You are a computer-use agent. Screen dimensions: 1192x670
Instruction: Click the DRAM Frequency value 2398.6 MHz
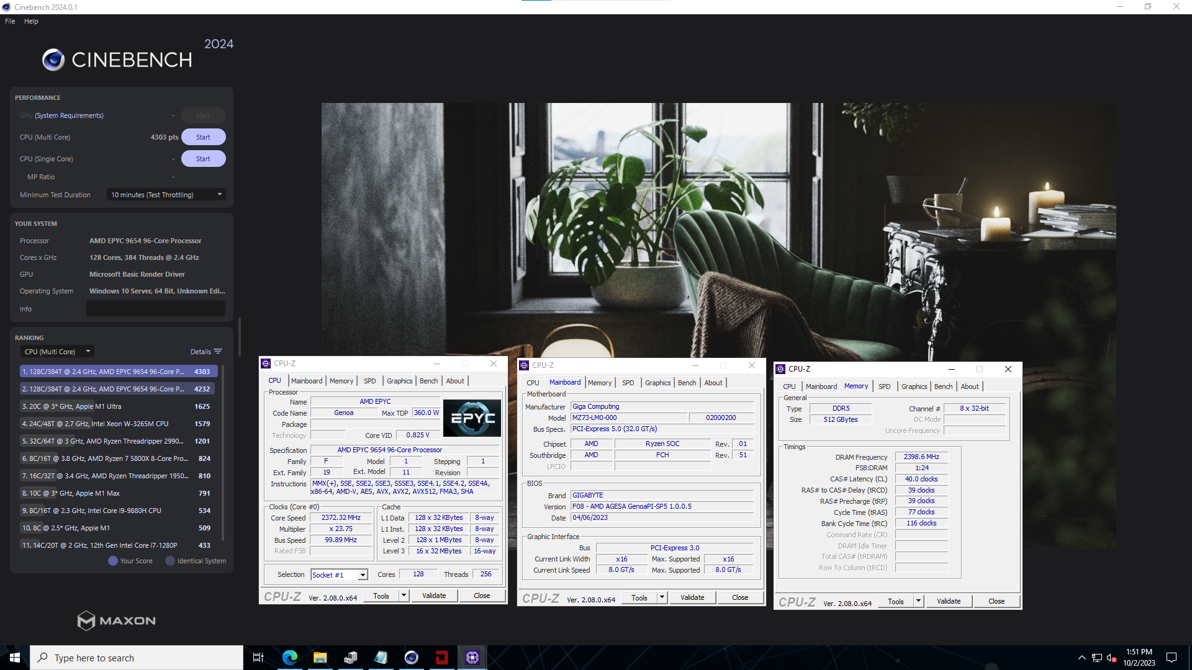pos(921,457)
